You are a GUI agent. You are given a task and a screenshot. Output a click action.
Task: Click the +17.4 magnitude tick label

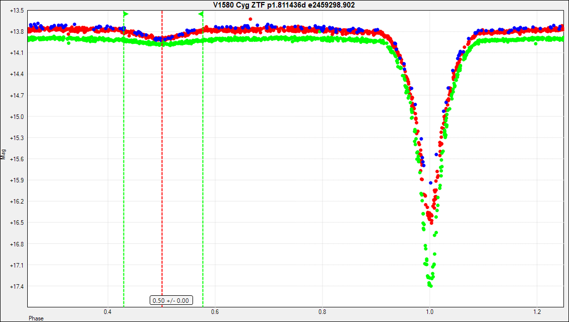16,286
